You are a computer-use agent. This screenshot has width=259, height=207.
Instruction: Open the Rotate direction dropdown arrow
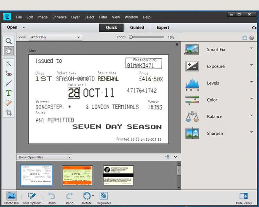[x=93, y=196]
